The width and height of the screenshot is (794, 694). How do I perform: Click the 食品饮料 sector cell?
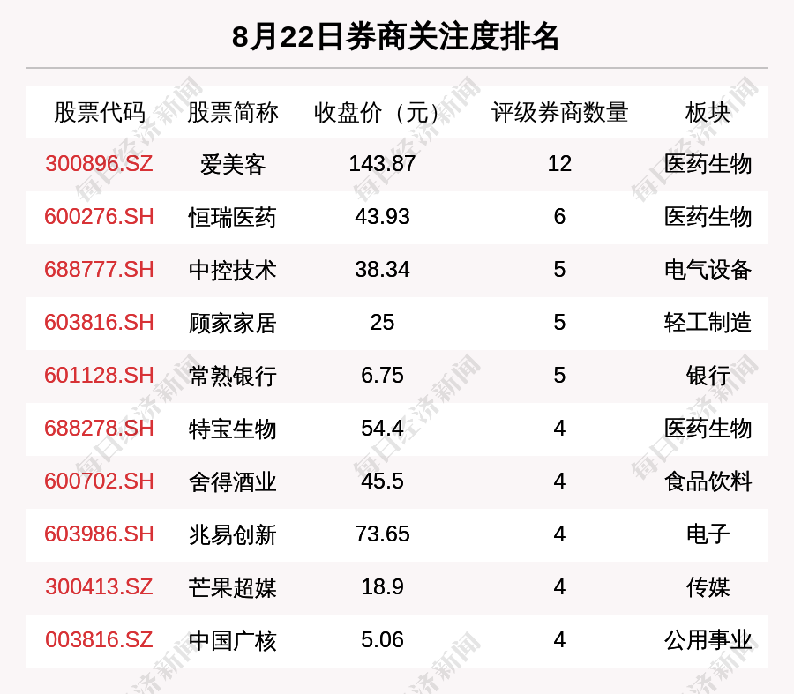(x=708, y=481)
